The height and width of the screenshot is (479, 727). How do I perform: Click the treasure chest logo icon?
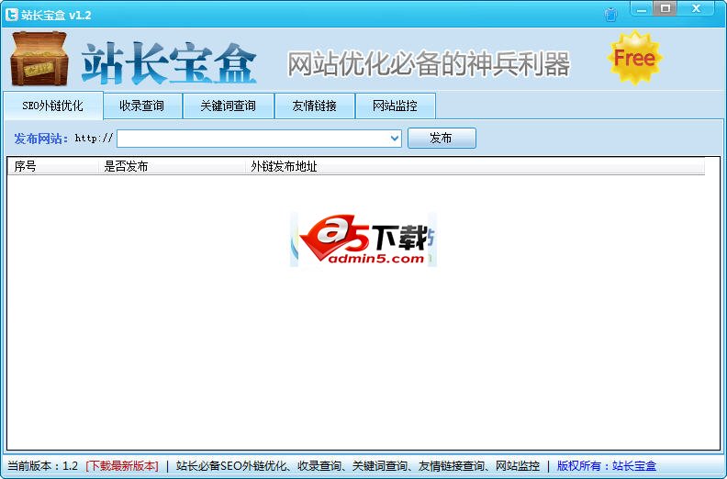coord(39,59)
